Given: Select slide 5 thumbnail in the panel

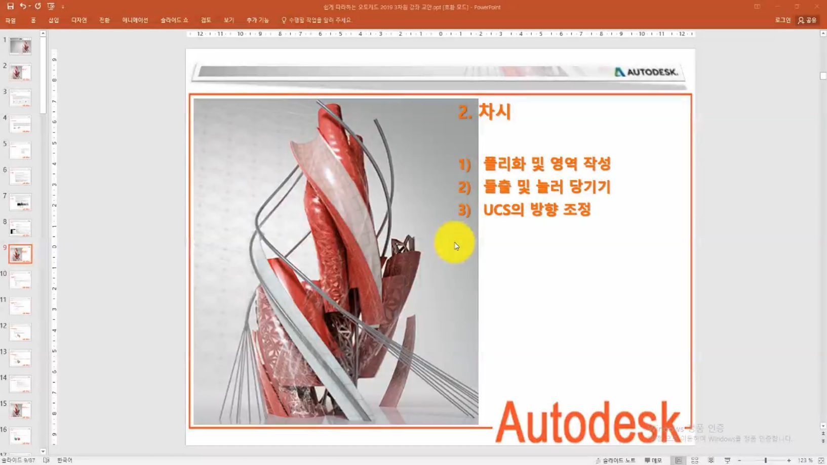Looking at the screenshot, I should pyautogui.click(x=20, y=150).
